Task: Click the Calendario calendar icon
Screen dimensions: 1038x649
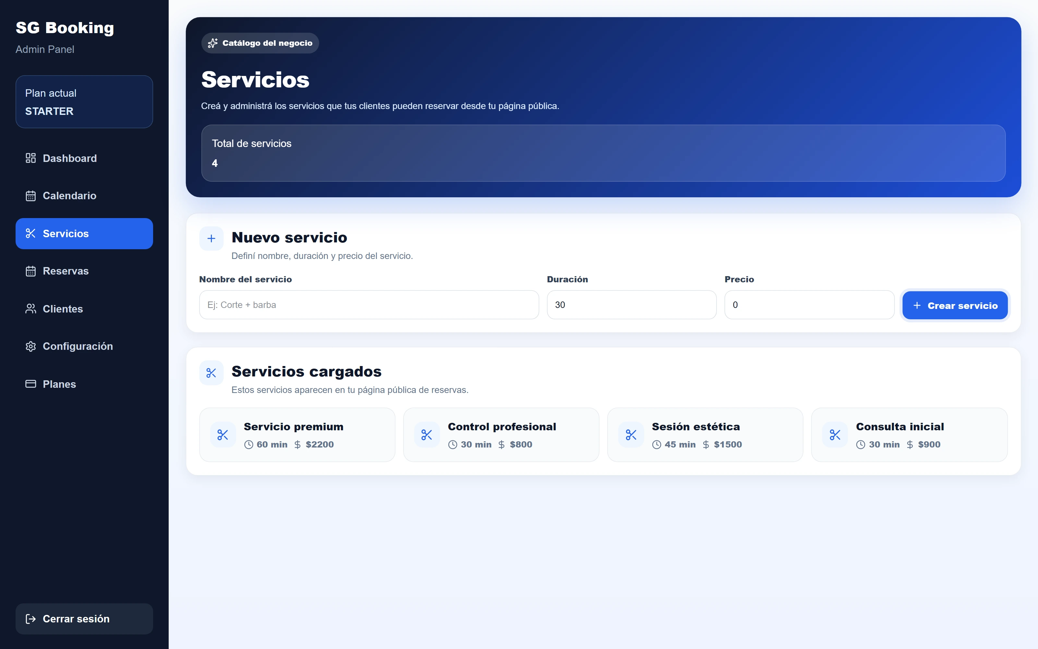Action: (x=30, y=196)
